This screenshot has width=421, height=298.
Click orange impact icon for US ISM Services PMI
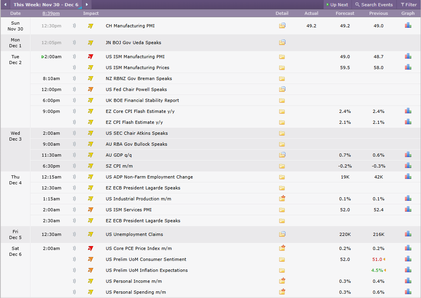pos(91,210)
